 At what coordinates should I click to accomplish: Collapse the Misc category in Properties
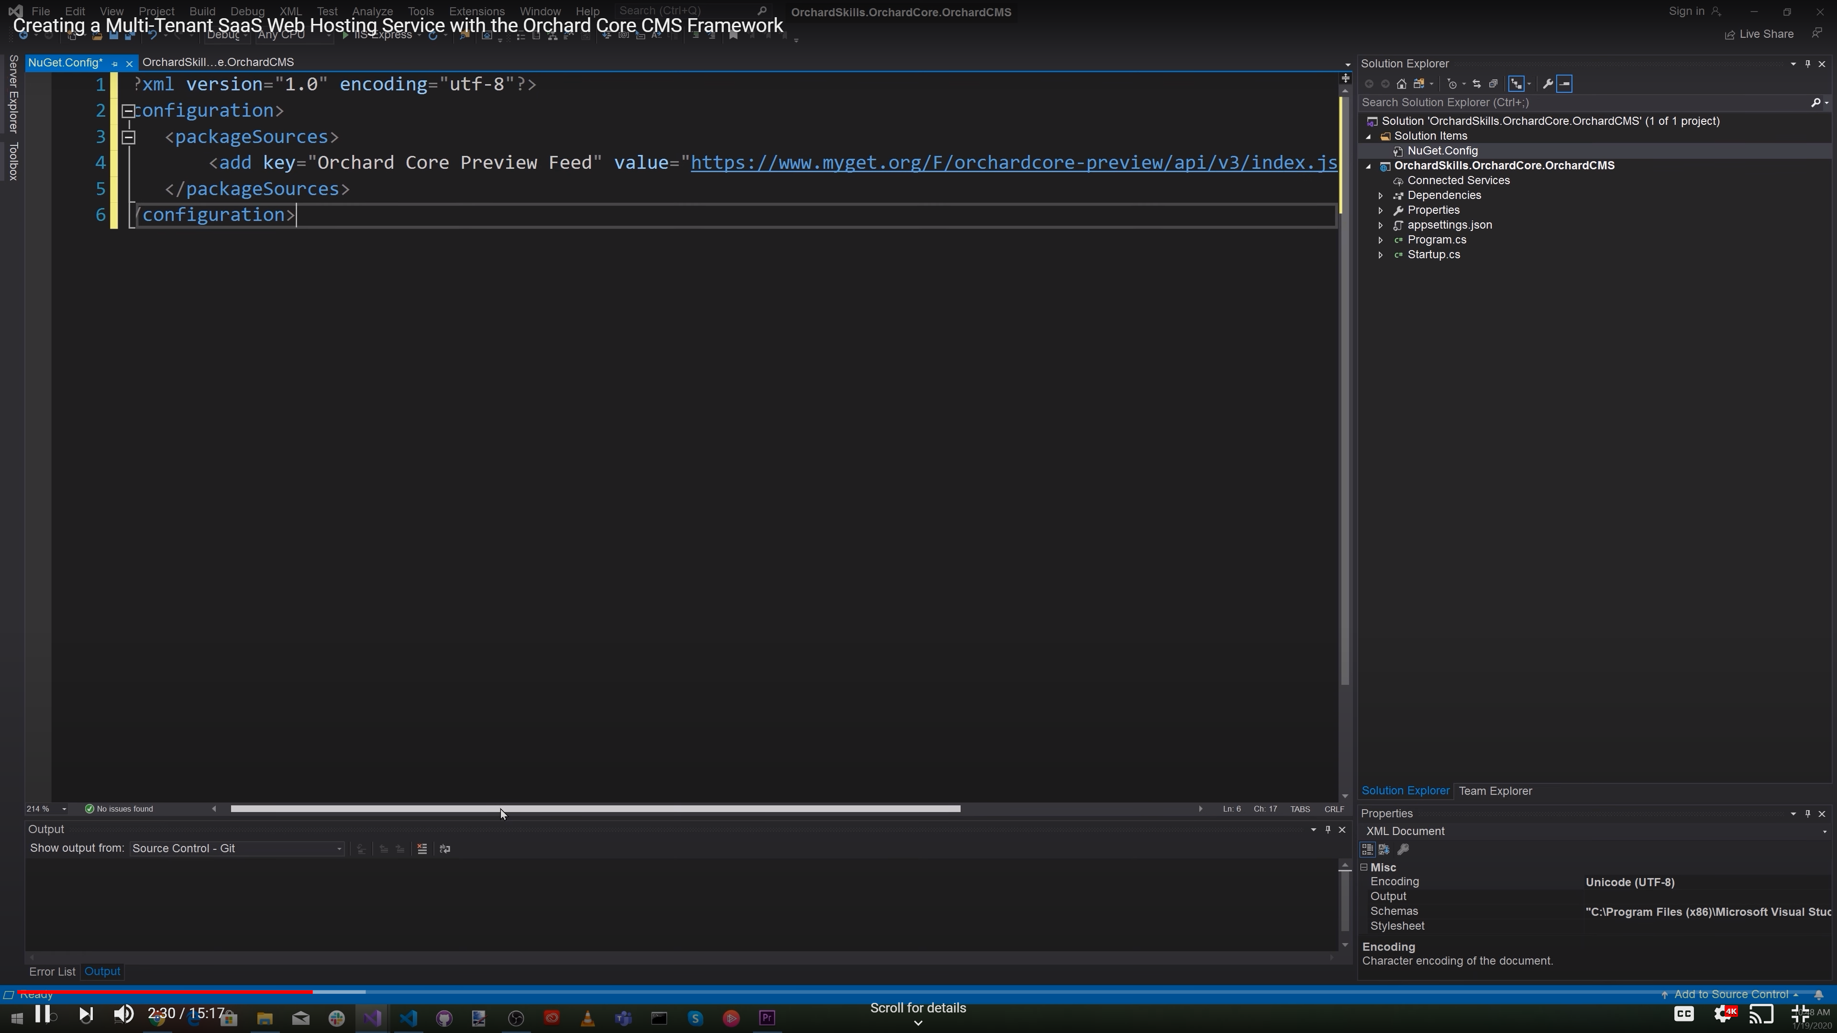pos(1364,868)
